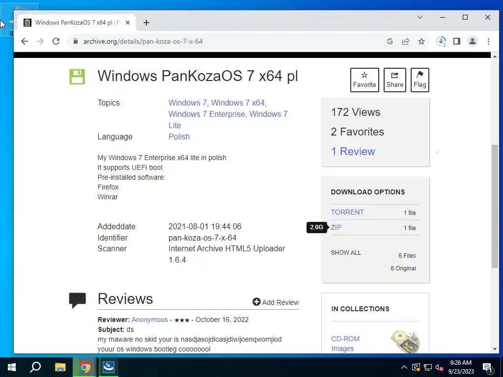Flag this archive item

pyautogui.click(x=420, y=80)
